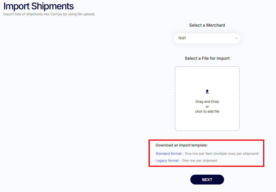
Task: Click the "Drag and Drop" text
Action: point(207,102)
